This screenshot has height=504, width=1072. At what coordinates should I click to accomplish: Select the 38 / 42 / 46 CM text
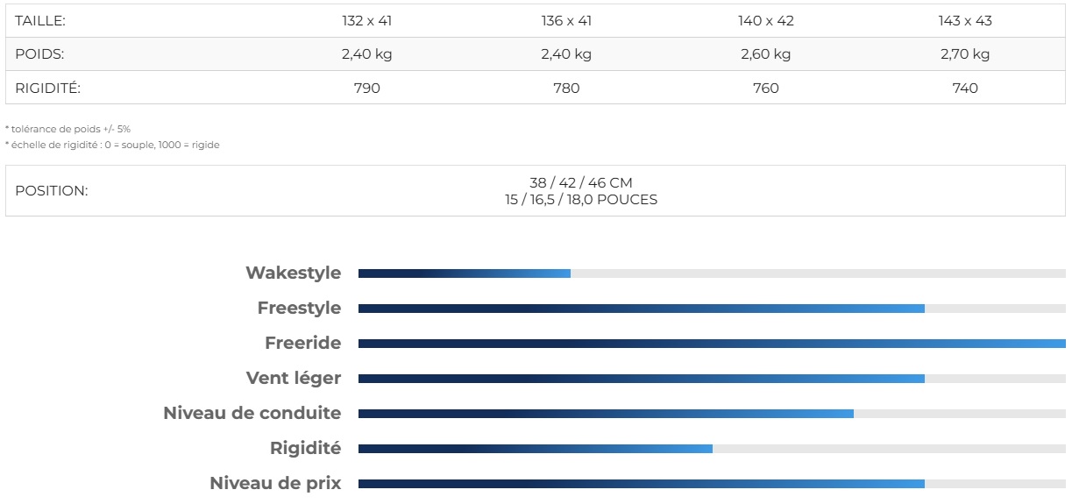(581, 183)
